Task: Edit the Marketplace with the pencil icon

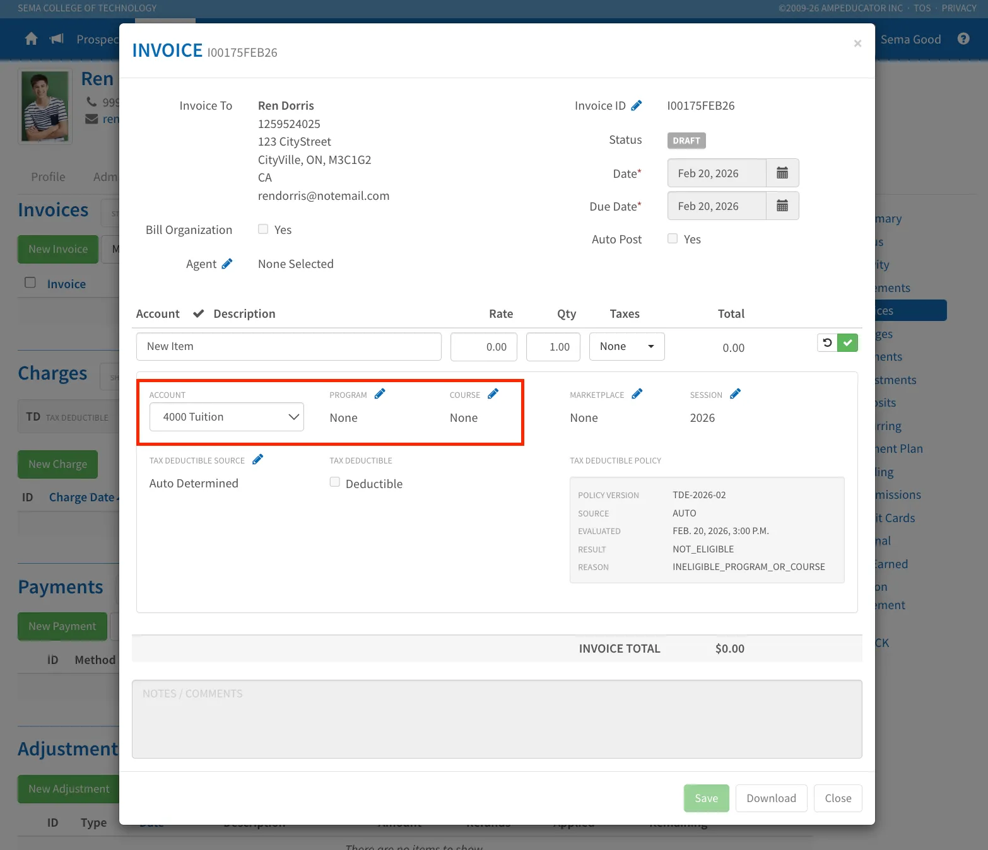Action: click(637, 394)
